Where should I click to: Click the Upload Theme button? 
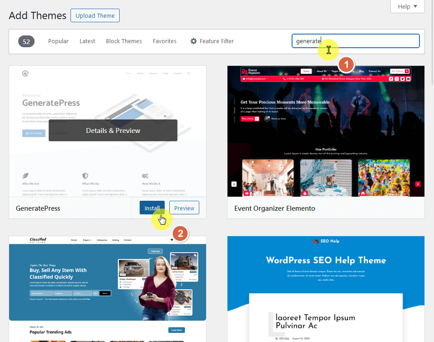95,15
